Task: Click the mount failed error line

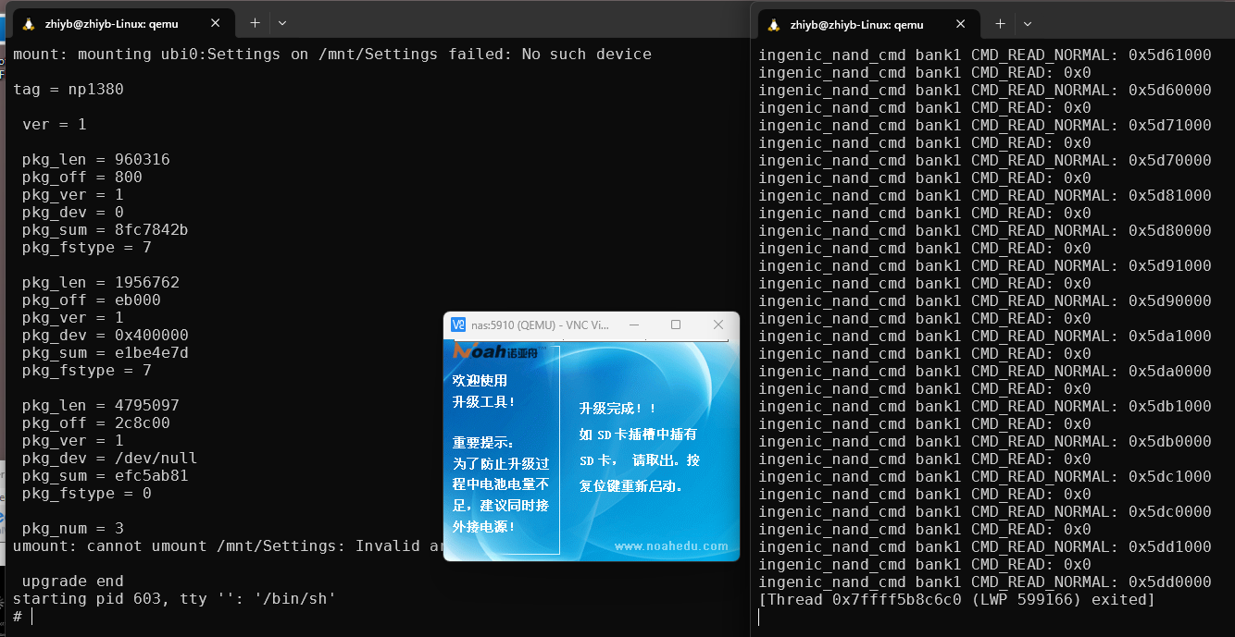Action: (332, 55)
